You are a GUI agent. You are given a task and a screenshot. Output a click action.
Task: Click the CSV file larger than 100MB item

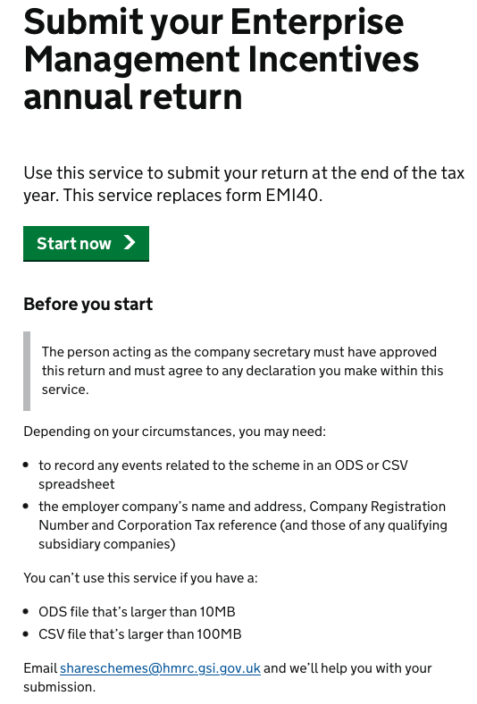[140, 634]
